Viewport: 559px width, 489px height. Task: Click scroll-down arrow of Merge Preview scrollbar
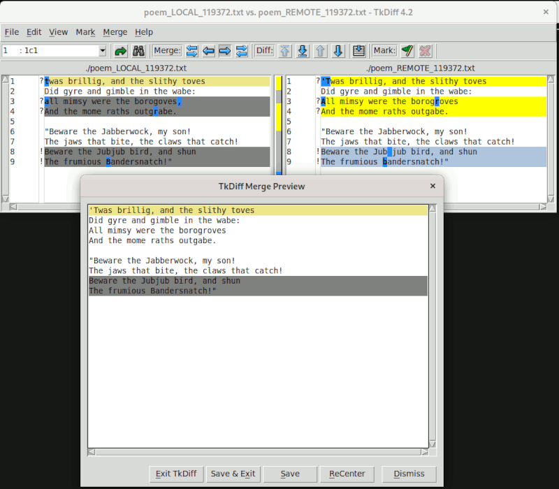point(433,444)
